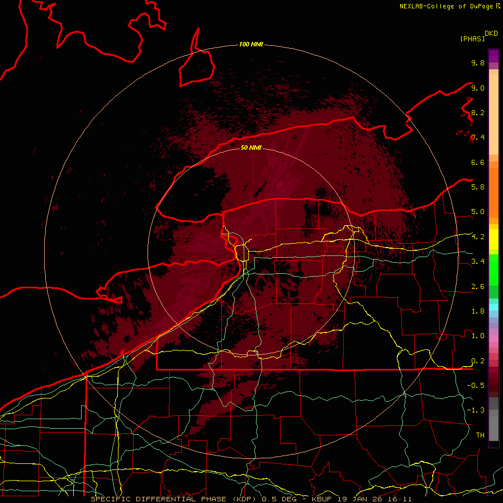
Task: Click the purple segment at the color bar top
Action: (x=493, y=56)
